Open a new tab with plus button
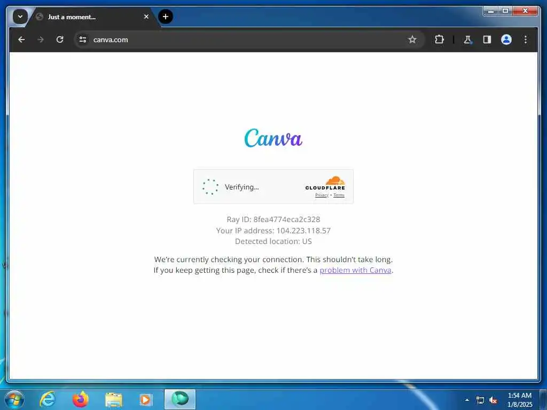 [x=166, y=17]
